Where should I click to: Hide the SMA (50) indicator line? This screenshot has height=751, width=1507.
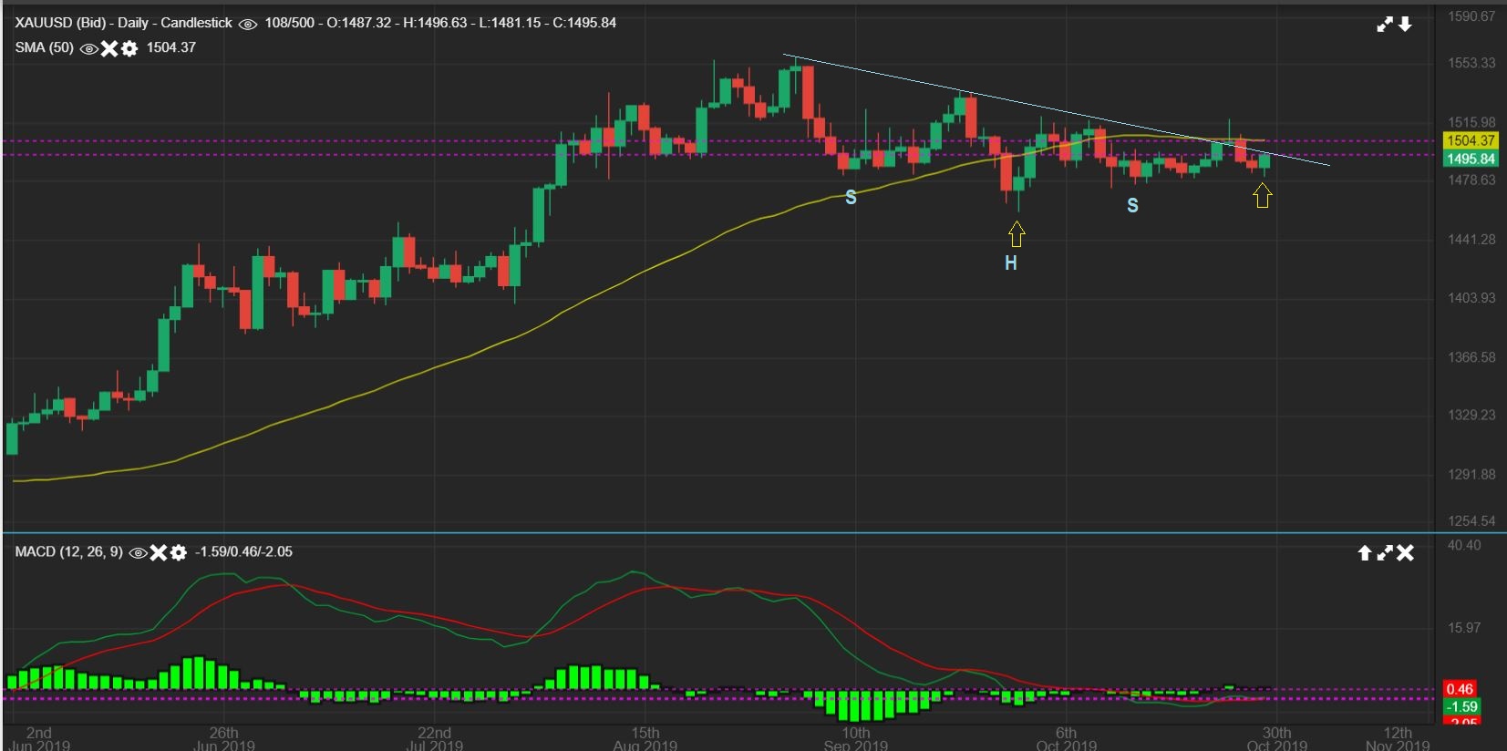pos(89,48)
